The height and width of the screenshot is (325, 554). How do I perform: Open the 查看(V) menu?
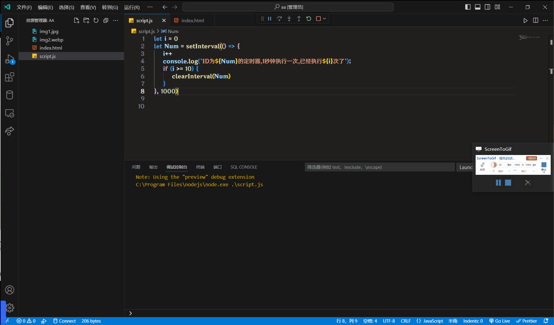point(88,7)
